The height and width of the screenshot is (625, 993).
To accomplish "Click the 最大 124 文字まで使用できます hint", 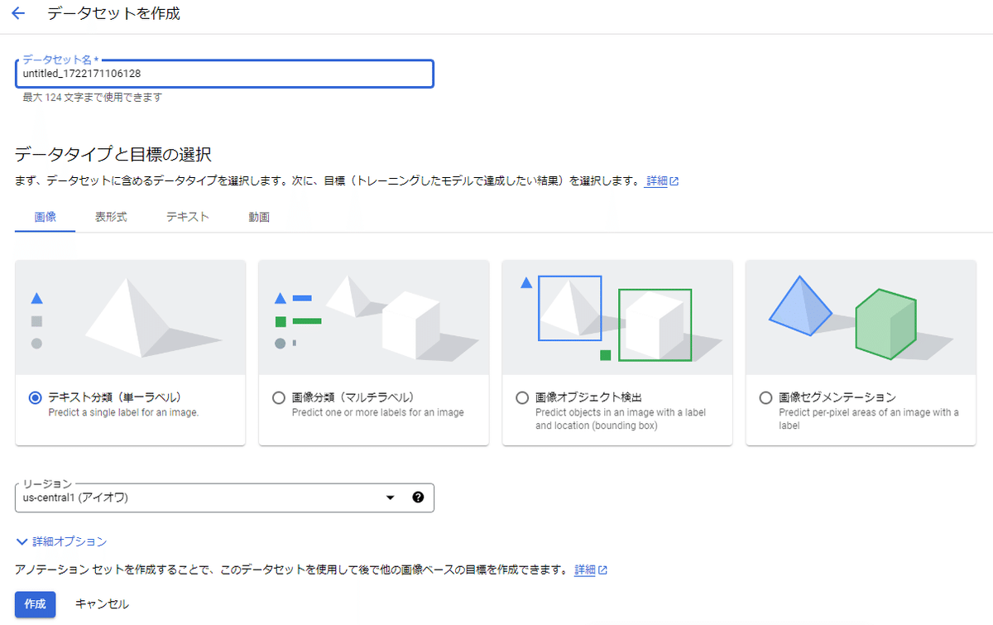I will 92,98.
